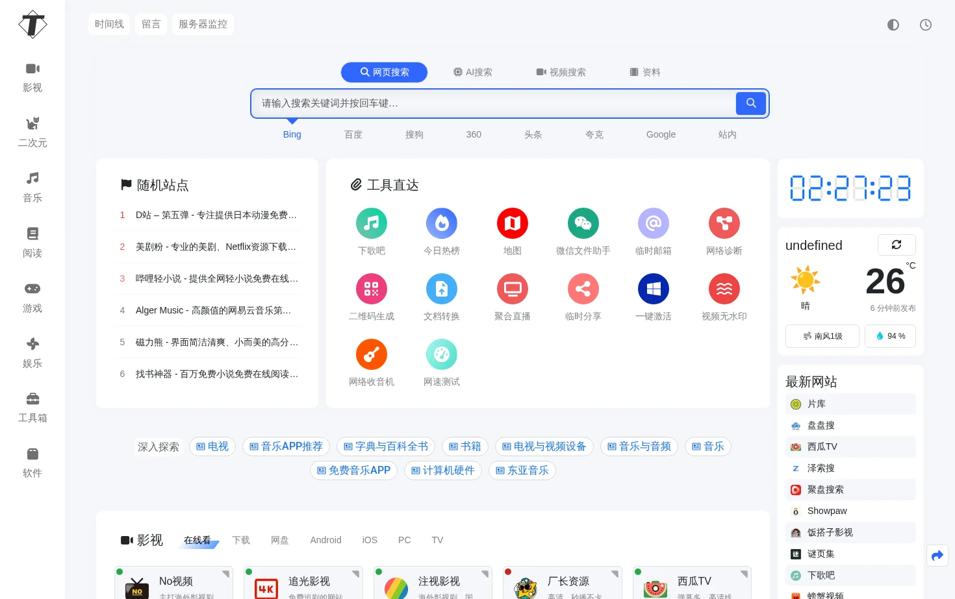Open the 网络收音机 guitar icon
The height and width of the screenshot is (599, 955).
pos(372,354)
